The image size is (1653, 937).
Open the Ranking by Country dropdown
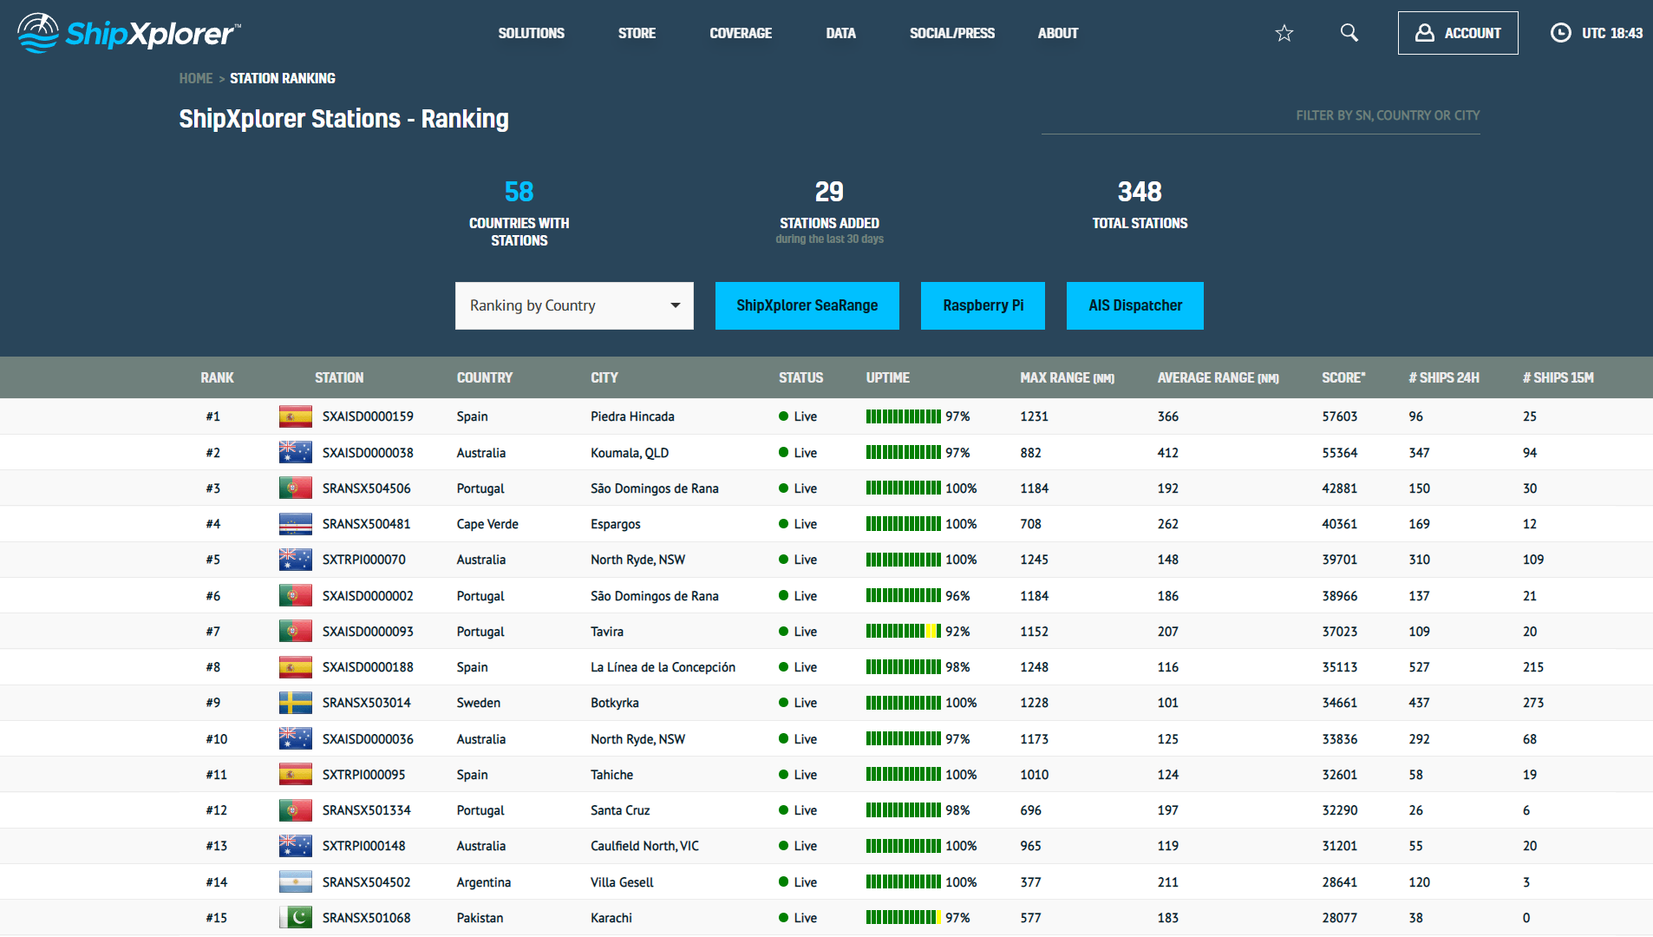[x=574, y=305]
